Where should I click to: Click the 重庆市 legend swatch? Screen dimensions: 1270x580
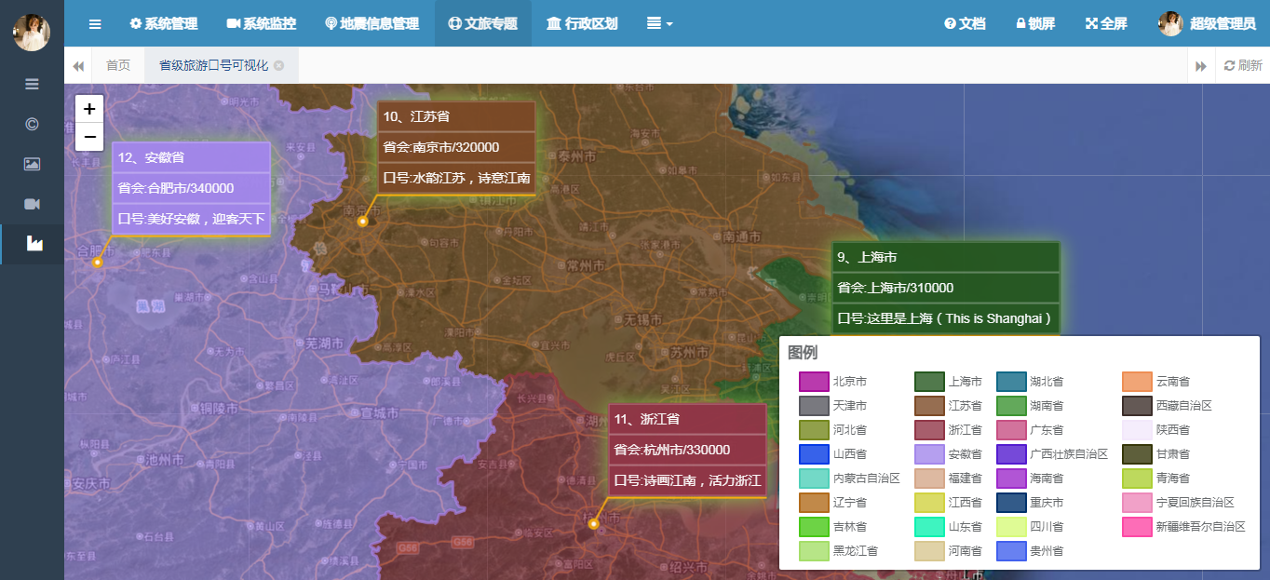1011,503
